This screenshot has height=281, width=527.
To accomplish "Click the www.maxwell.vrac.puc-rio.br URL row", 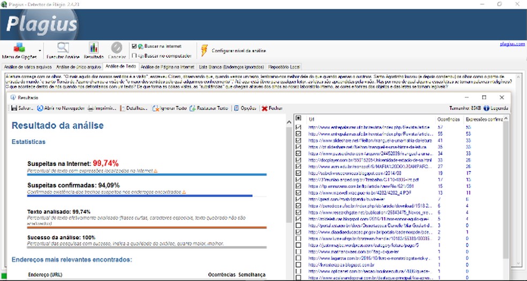I will pyautogui.click(x=359, y=193).
